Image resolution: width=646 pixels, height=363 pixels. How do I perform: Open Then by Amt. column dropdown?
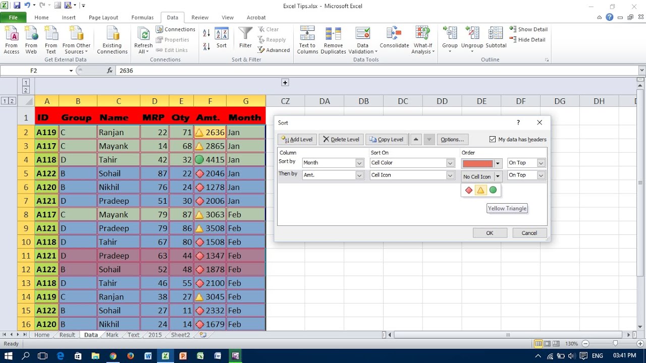[x=360, y=175]
